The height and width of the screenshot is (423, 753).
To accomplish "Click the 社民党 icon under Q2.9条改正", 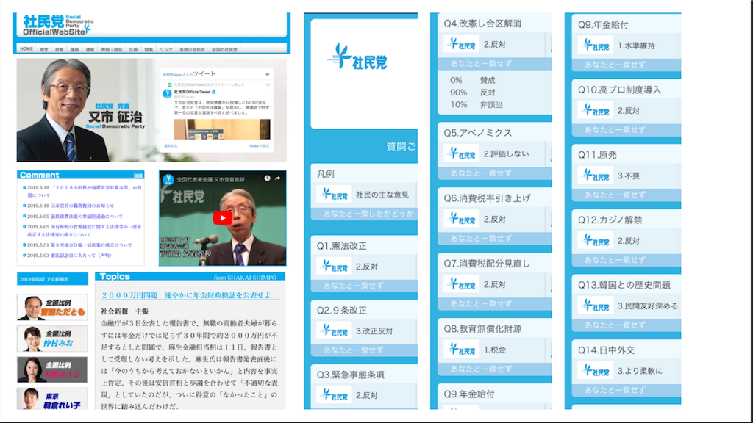I will coord(335,330).
